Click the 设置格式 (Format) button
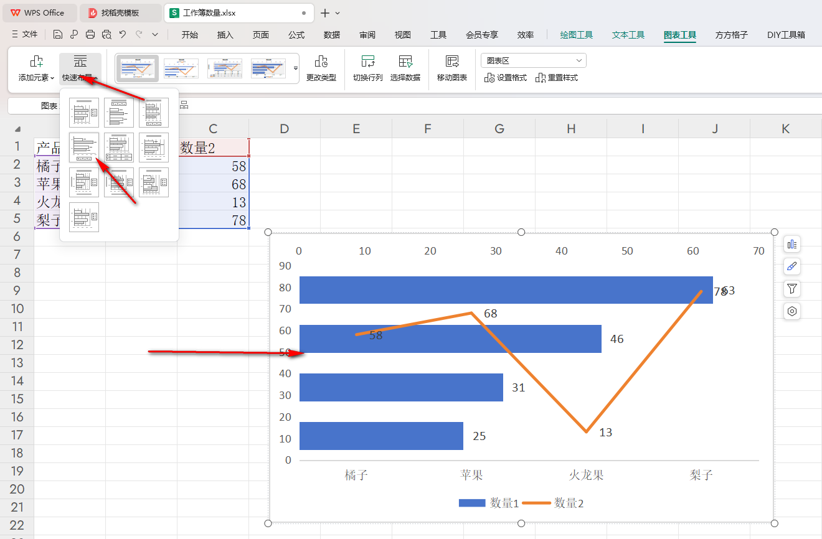 point(506,78)
